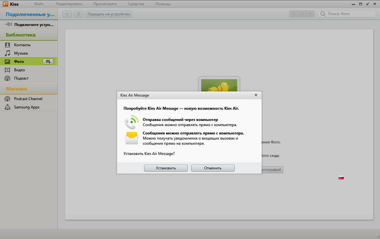Click the Фото picture icon in sidebar
Image resolution: width=380 pixels, height=239 pixels.
pyautogui.click(x=8, y=62)
